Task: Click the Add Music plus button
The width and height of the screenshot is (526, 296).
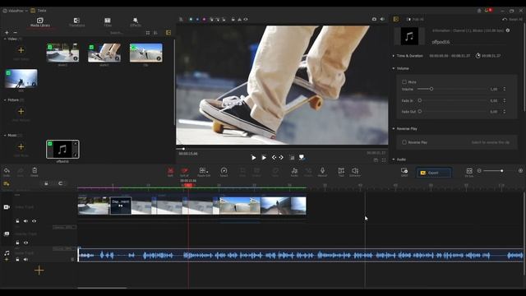Action: tap(21, 146)
